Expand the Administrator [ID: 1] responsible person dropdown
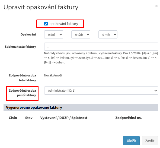 coord(101,91)
